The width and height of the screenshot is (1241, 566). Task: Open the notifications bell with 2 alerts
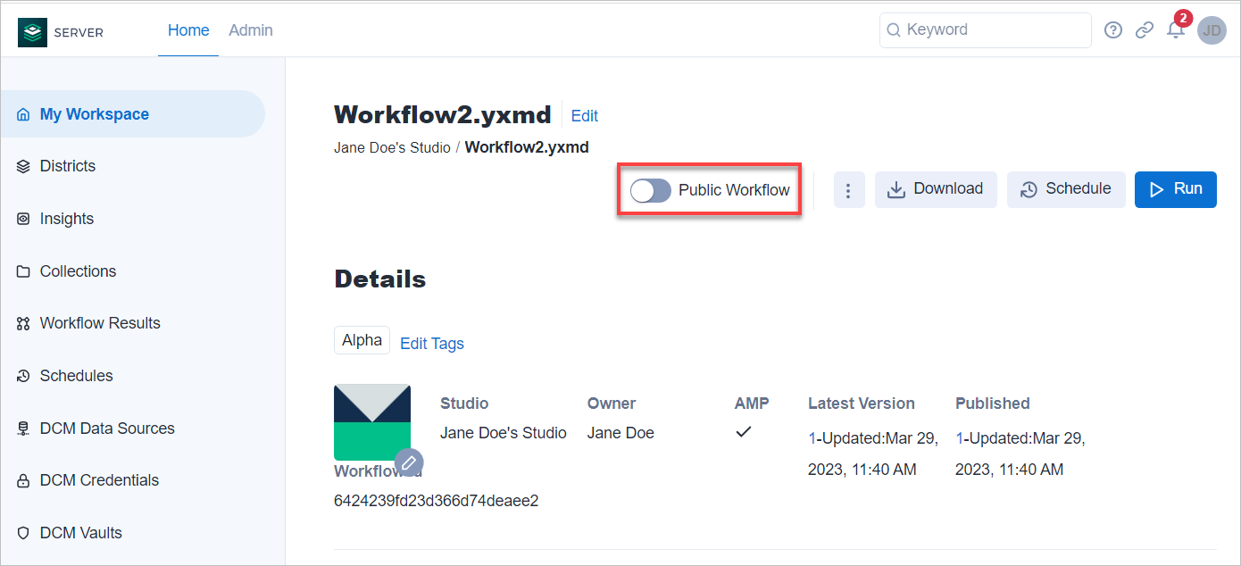pyautogui.click(x=1176, y=29)
